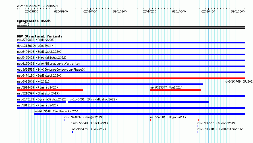This screenshot has height=143, width=253.
Task: Click nsv3054756 (Fan2017) label
Action: pos(89,129)
